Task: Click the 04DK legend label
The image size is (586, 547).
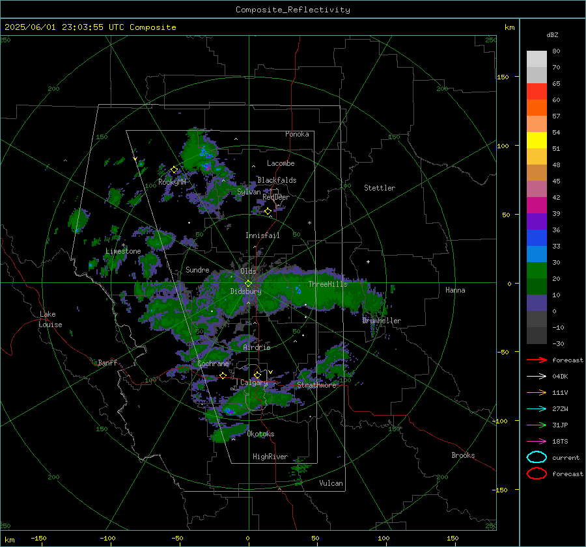Action: click(x=560, y=377)
